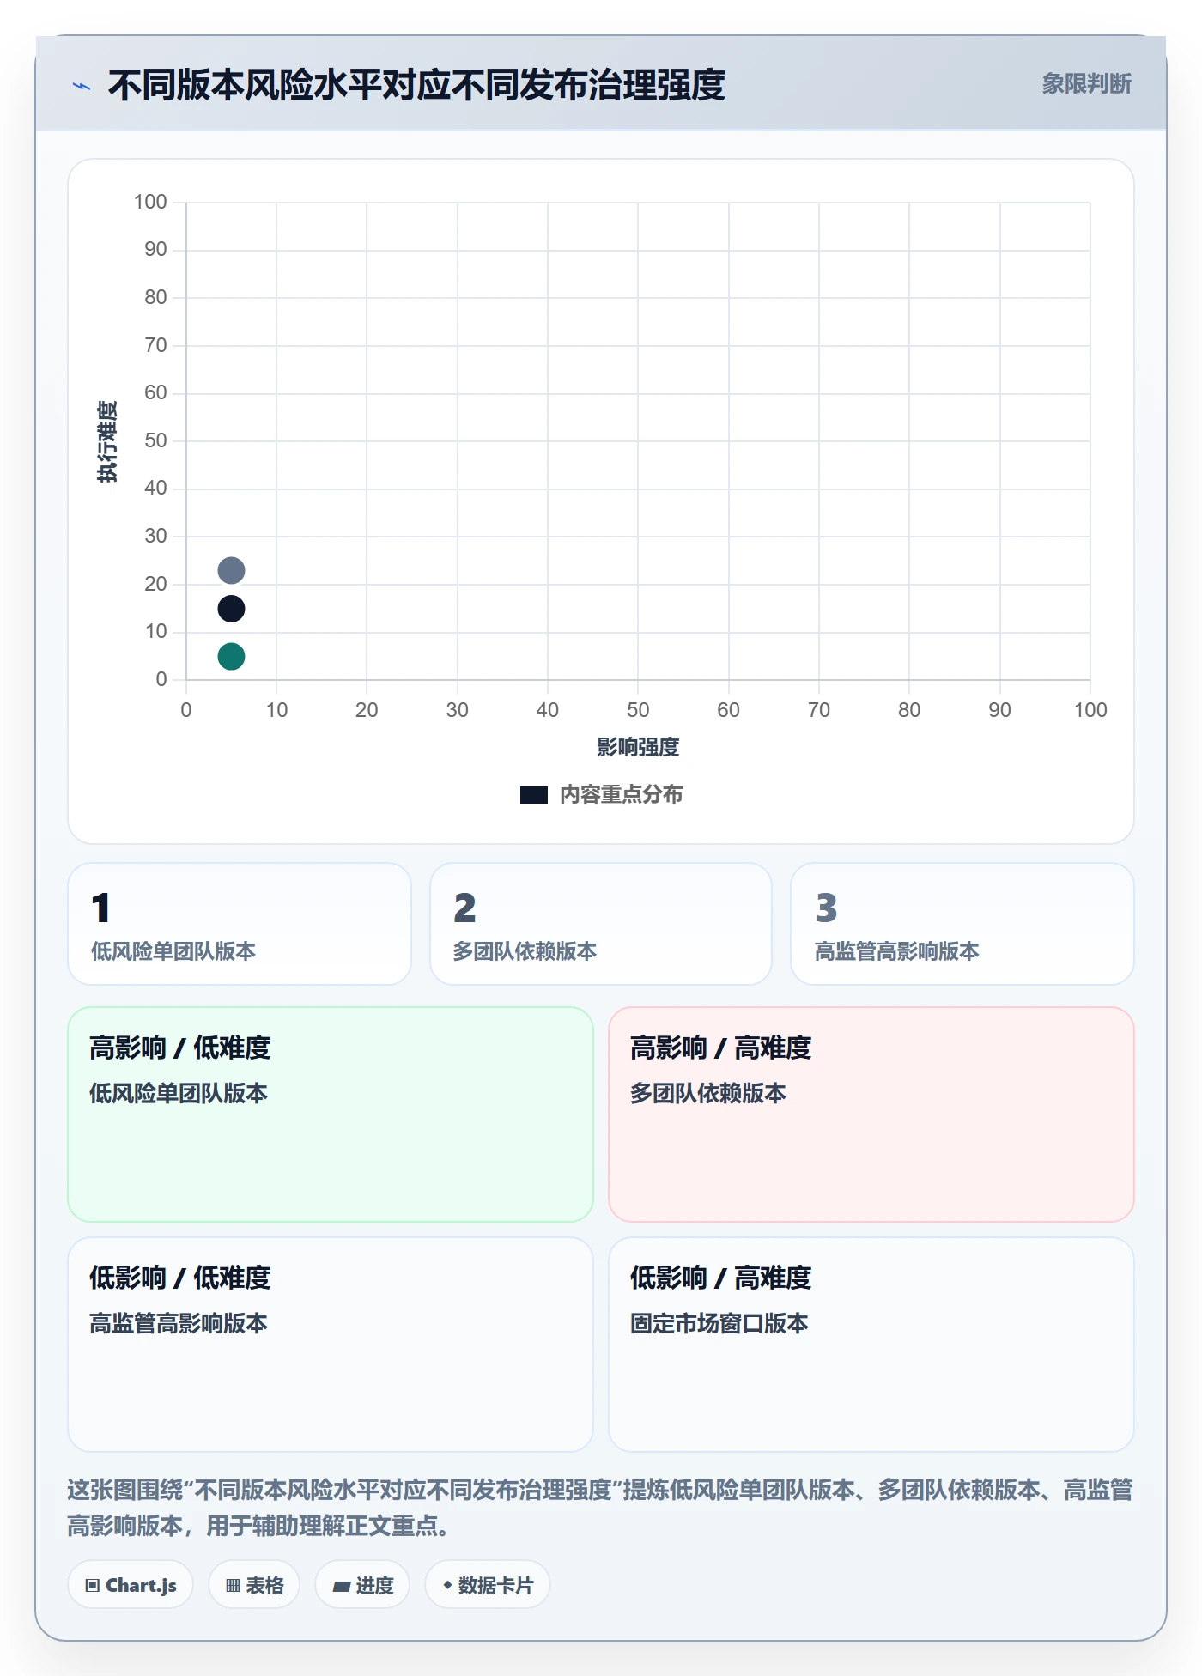Image resolution: width=1202 pixels, height=1676 pixels.
Task: Select card 1 低风险单团队版本
Action: (x=240, y=924)
